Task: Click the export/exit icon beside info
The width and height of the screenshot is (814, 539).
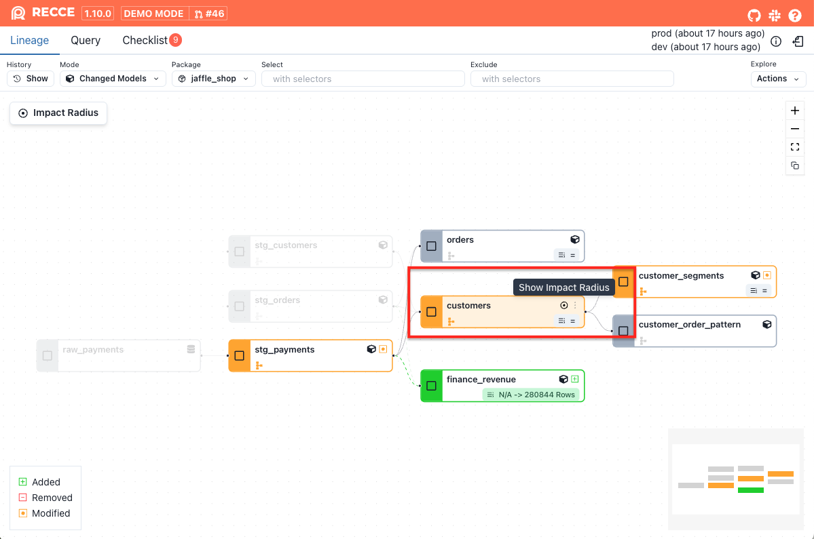Action: [x=798, y=41]
